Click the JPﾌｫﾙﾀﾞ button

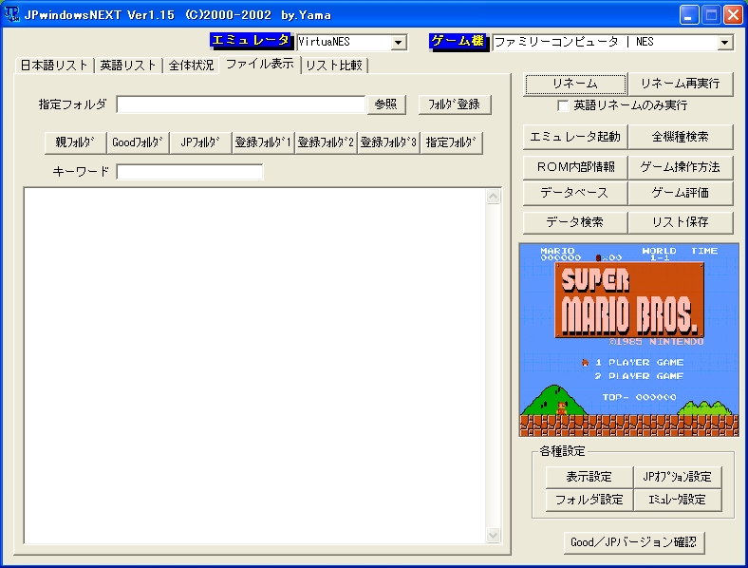tap(200, 142)
